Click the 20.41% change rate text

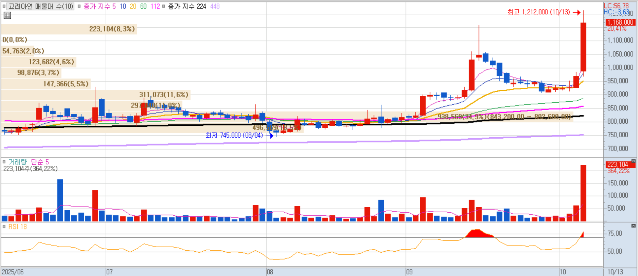(617, 29)
